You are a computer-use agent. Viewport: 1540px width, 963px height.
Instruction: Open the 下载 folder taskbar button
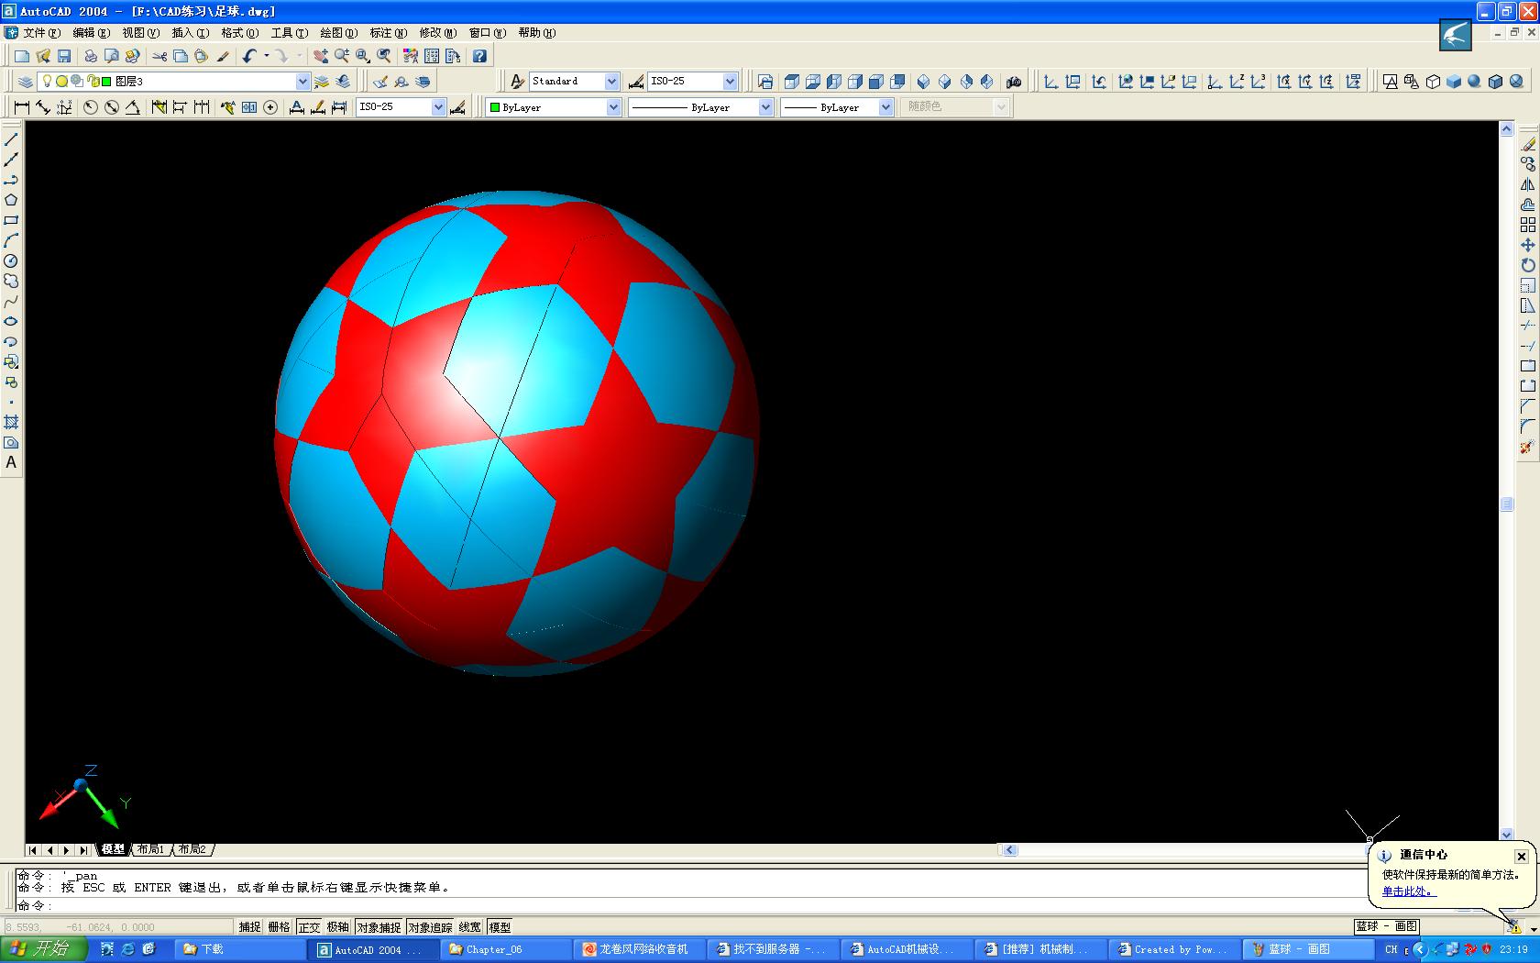[240, 949]
